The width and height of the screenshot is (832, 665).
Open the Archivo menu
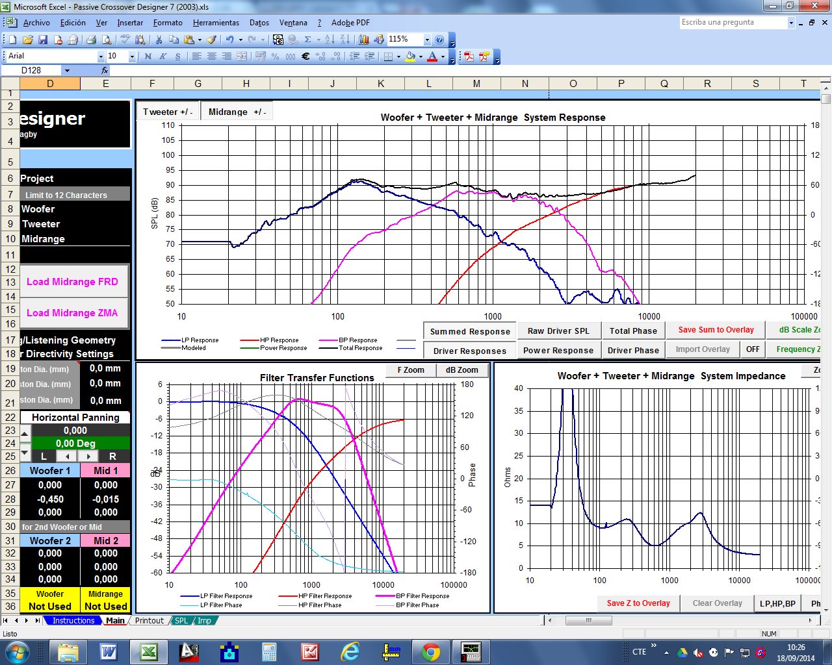[x=36, y=23]
